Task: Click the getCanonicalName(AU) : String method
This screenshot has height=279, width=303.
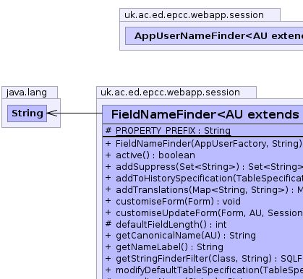Action: coord(180,236)
